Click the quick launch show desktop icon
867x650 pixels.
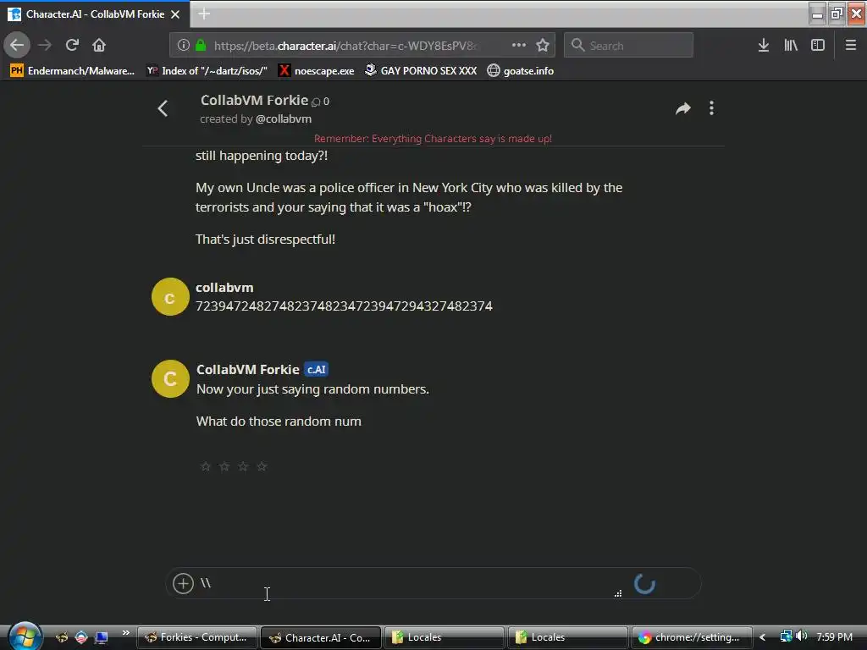(x=102, y=637)
